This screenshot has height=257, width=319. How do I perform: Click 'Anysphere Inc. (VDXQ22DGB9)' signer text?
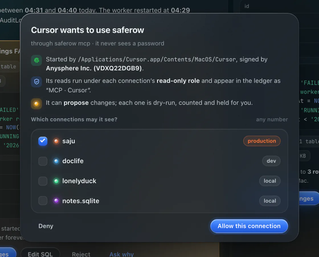coord(94,68)
